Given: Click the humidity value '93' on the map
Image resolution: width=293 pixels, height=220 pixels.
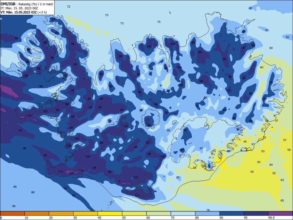Looking at the screenshot, I should pyautogui.click(x=197, y=106).
